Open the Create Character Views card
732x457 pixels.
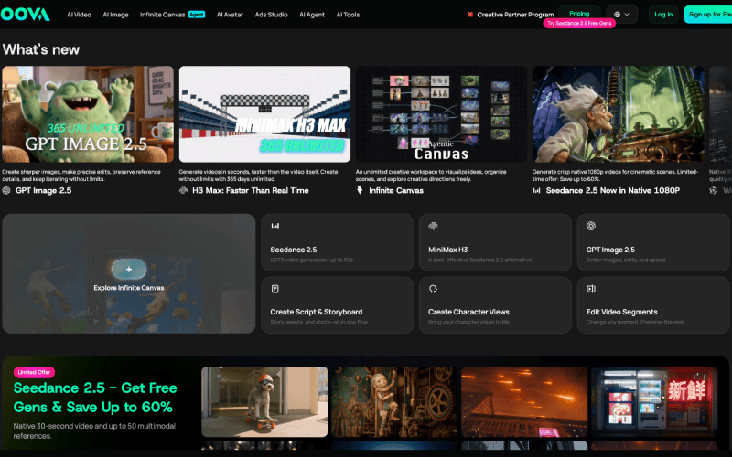tap(495, 305)
